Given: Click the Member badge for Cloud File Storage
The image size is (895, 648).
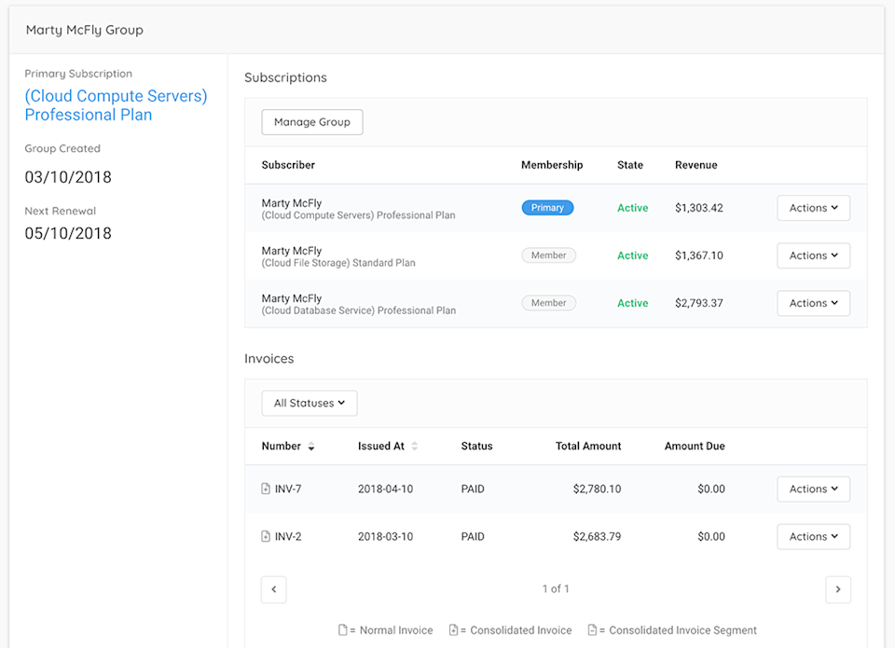Looking at the screenshot, I should click(548, 255).
